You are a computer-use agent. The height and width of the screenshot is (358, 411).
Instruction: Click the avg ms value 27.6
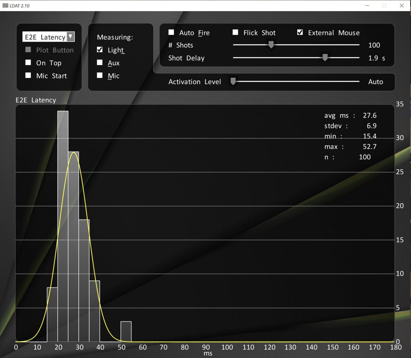tap(369, 116)
